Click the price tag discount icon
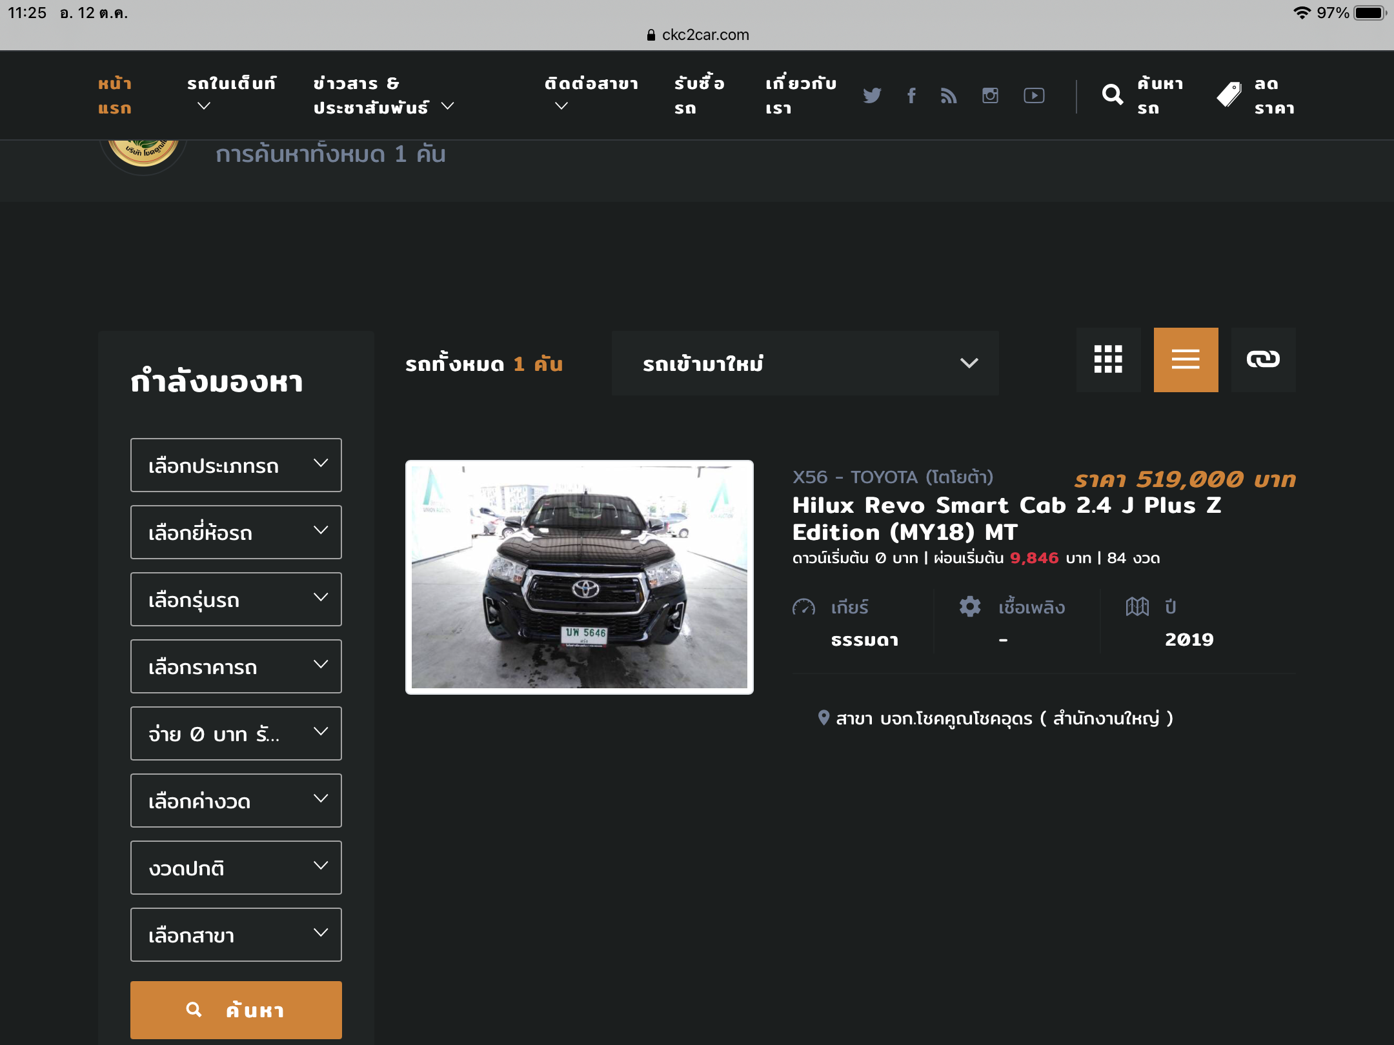 click(1229, 95)
